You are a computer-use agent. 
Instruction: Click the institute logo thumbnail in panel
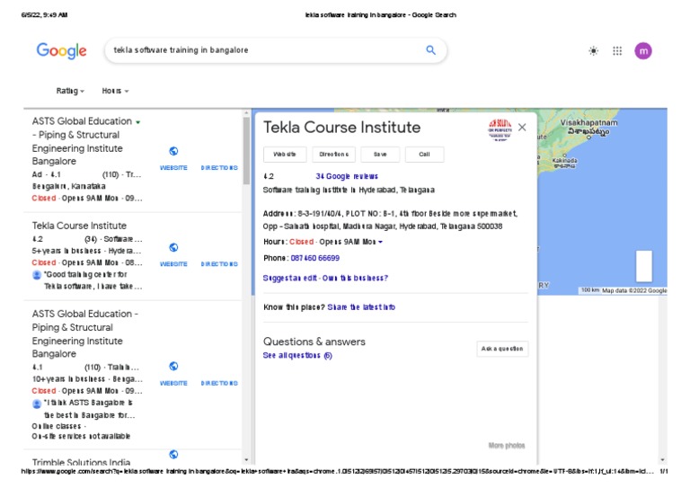click(x=500, y=129)
